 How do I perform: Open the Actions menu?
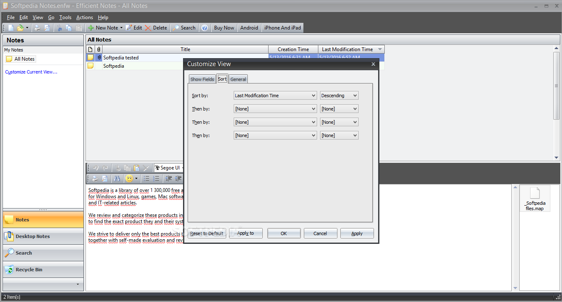[85, 17]
